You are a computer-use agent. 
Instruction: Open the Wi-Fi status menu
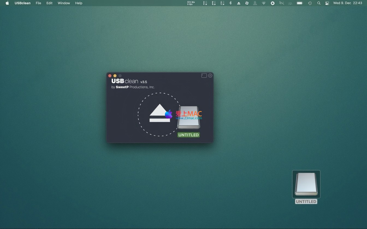point(264,3)
